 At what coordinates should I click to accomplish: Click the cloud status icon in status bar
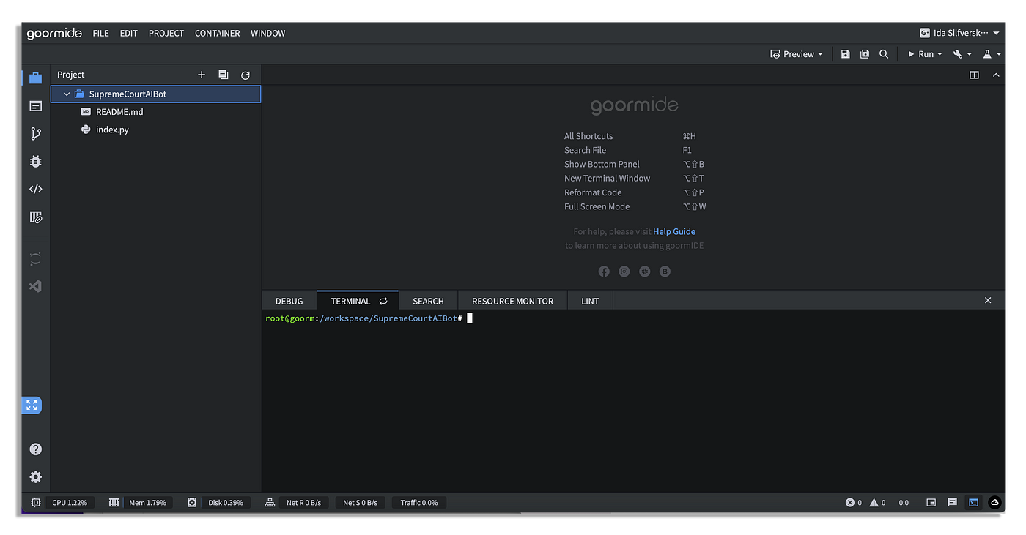994,503
